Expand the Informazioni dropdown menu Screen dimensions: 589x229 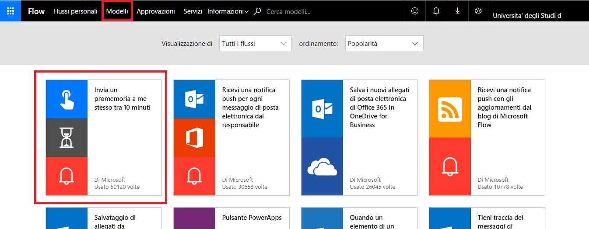[x=228, y=11]
